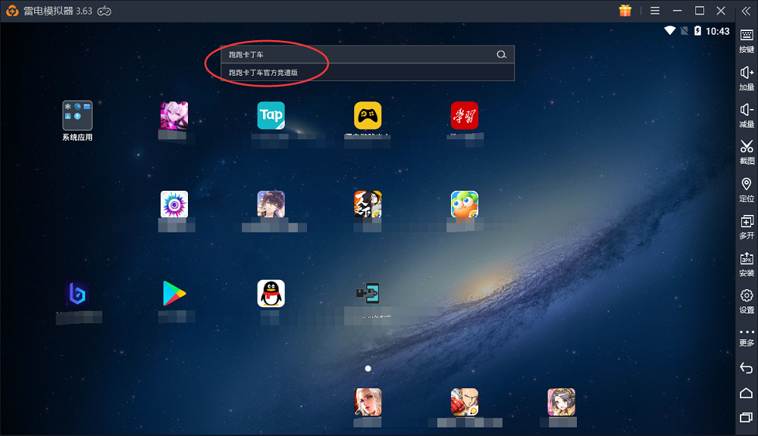This screenshot has width=758, height=436.
Task: Open the 多开 multi-instance manager
Action: pos(747,227)
